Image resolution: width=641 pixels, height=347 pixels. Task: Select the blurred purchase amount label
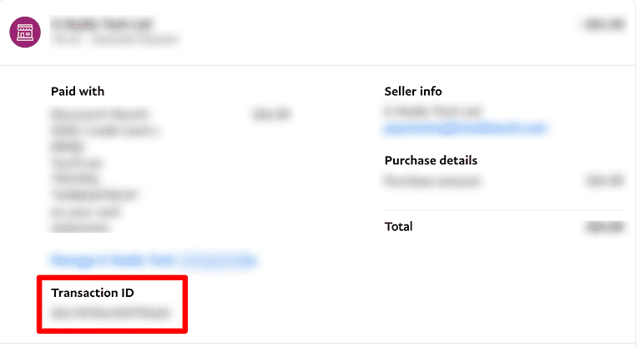click(434, 180)
